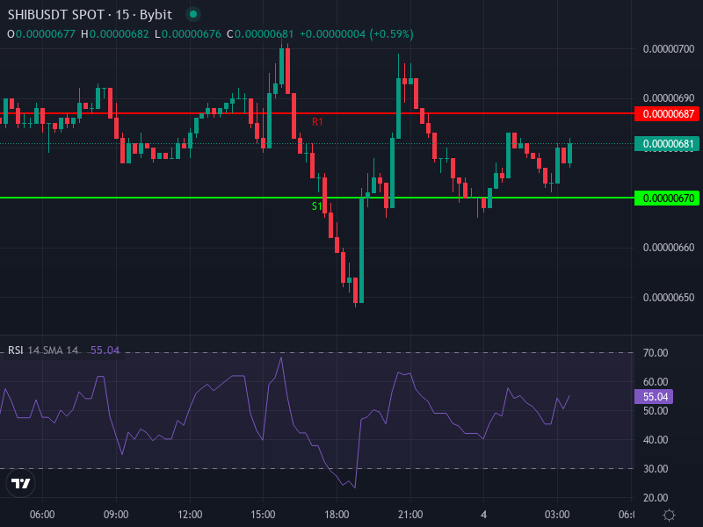Open symbol search by clicking SHIBUSDT SPOT
Viewport: 703px width, 527px height.
click(58, 14)
